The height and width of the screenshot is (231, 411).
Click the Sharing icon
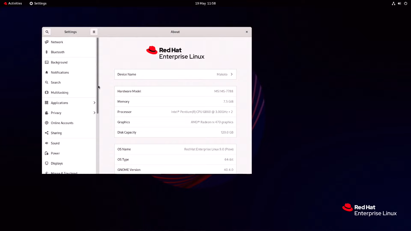[x=47, y=133]
